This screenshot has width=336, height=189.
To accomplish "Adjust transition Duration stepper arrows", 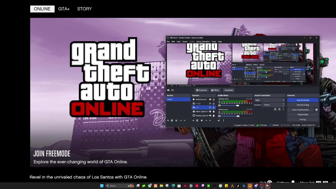I will click(x=283, y=105).
